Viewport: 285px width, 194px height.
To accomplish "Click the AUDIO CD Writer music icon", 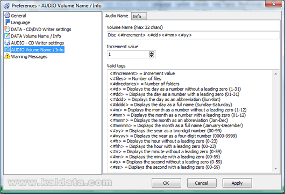I will pos(8,43).
